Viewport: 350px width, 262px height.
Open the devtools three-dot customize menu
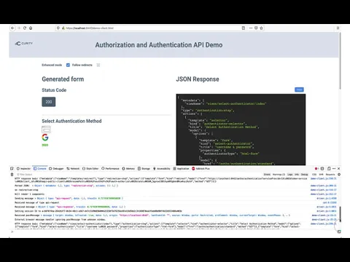tap(334, 169)
